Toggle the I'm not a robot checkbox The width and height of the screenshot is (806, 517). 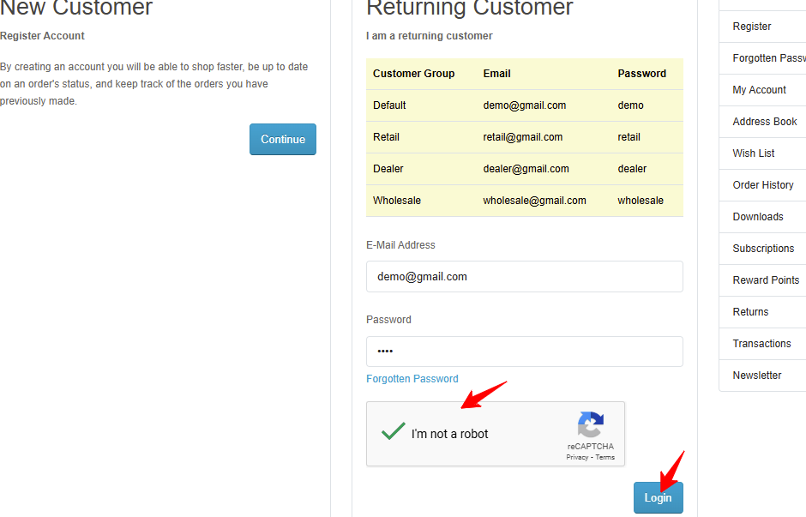tap(394, 430)
